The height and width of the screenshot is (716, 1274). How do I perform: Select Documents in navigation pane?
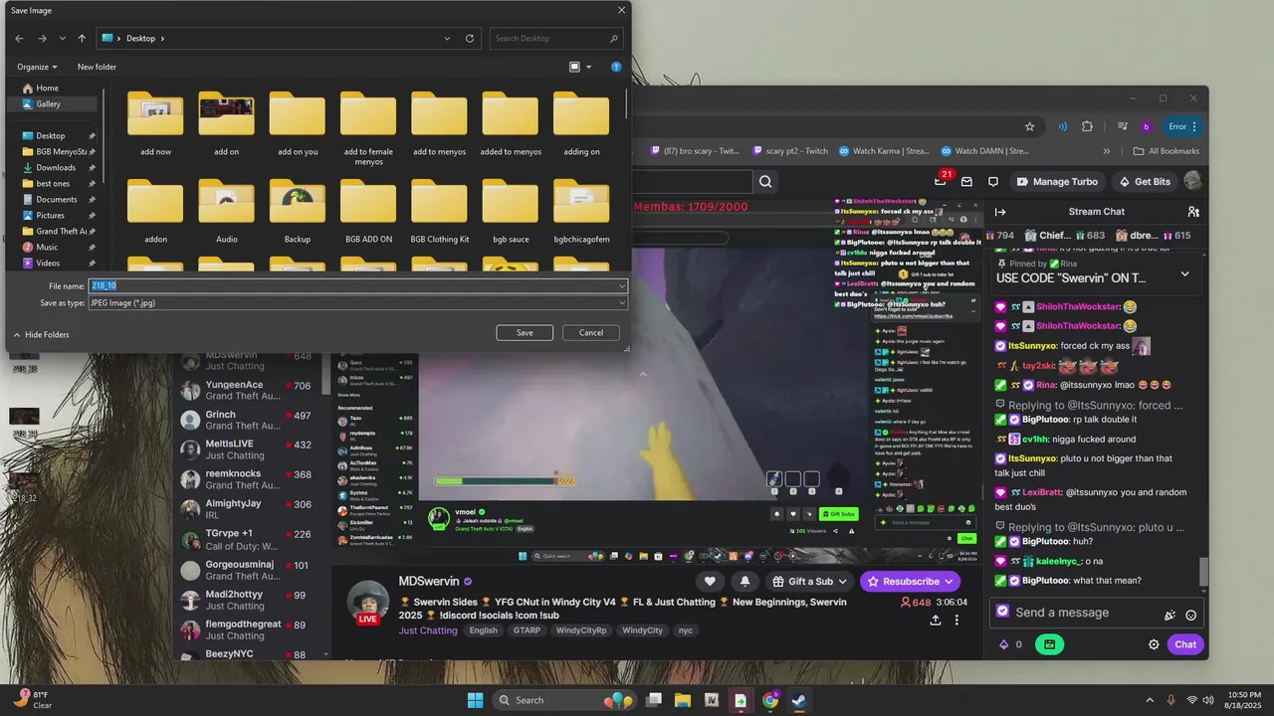(57, 199)
